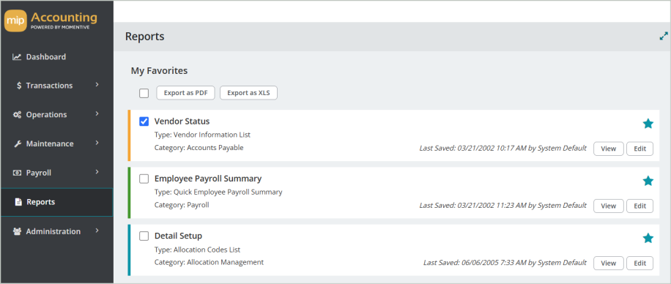Click the Dashboard chart icon

pos(17,57)
